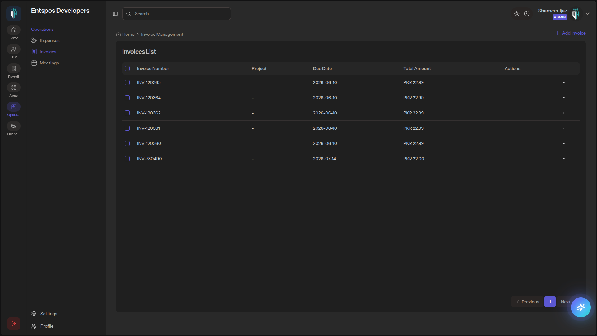Click invoice number INV-120365
The width and height of the screenshot is (597, 336).
149,82
